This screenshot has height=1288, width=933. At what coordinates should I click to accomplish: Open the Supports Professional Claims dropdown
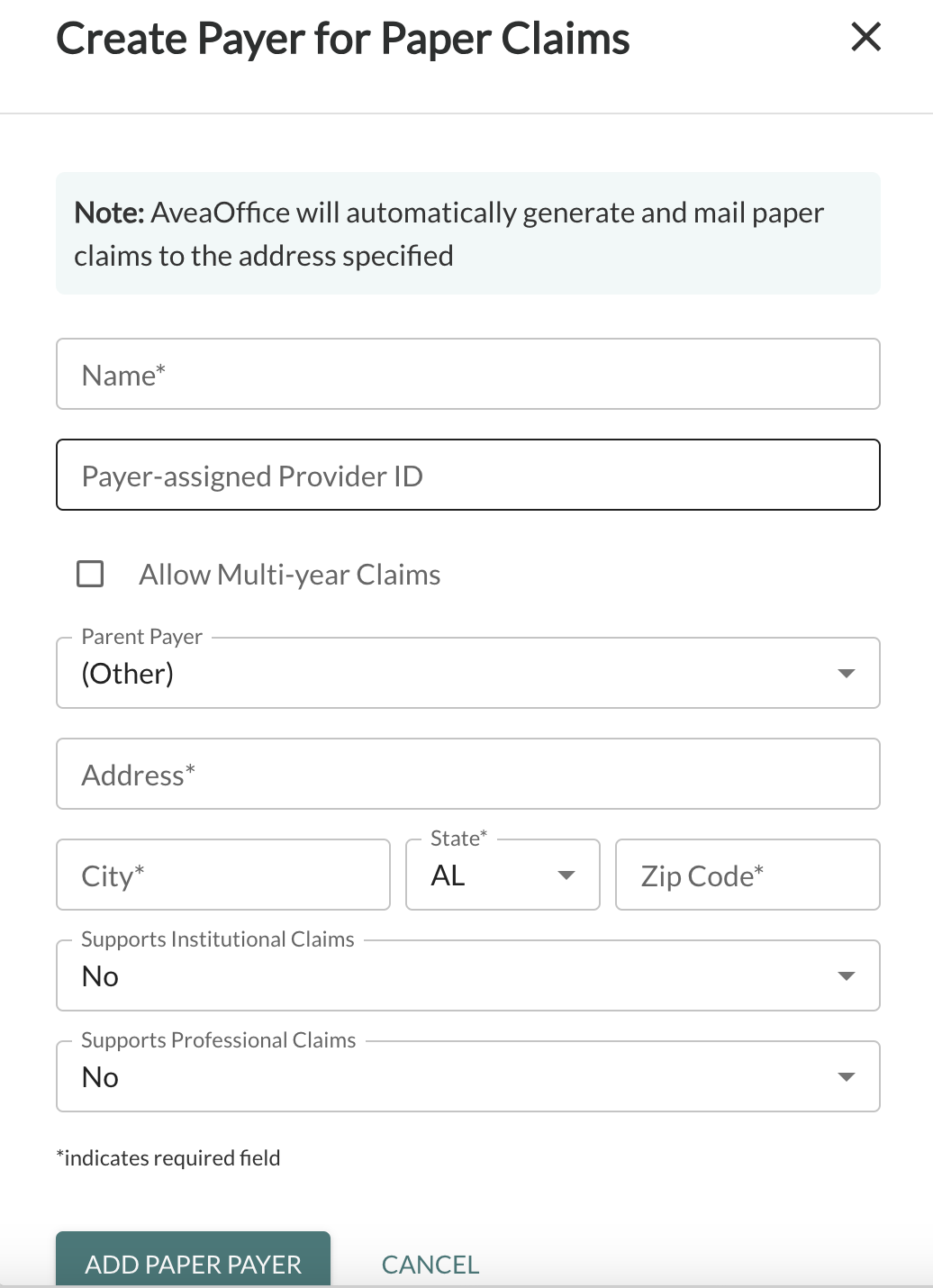click(468, 1076)
